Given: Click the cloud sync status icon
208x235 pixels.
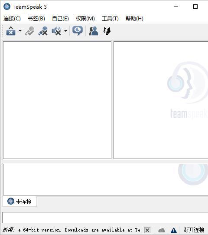Looking at the screenshot, I should coord(162,230).
